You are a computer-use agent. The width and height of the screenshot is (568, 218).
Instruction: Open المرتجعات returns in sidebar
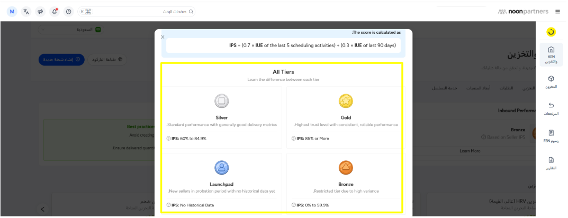point(551,108)
